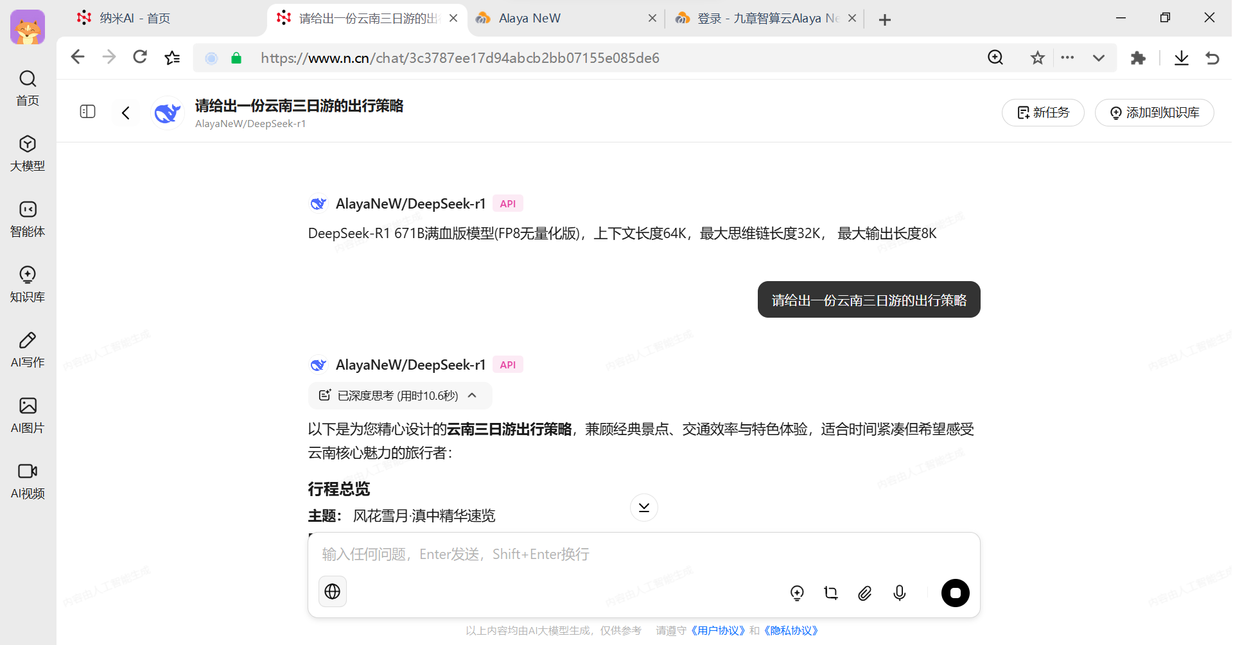Screen dimensions: 1233x645
Task: Switch to the Alaya NeW tab
Action: [530, 18]
